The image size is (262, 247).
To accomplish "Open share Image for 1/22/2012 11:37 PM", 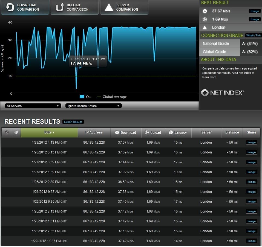I will 252,241.
